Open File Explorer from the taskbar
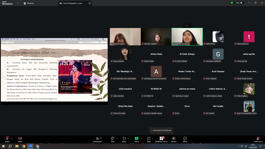This screenshot has height=149, width=265. pyautogui.click(x=17, y=146)
